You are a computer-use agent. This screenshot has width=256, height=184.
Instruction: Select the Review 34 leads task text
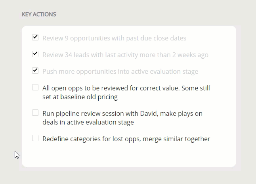coord(125,55)
